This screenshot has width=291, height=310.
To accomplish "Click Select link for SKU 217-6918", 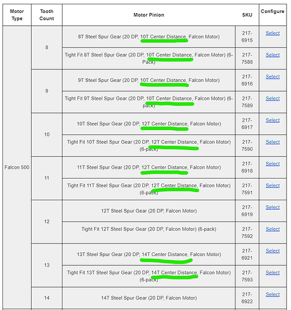I will (272, 164).
